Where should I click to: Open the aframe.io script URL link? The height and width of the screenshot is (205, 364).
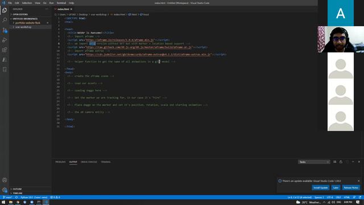(x=120, y=40)
